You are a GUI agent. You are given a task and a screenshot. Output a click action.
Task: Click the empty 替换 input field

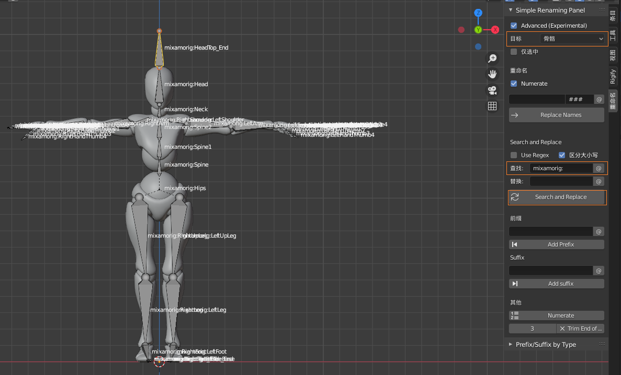point(561,181)
